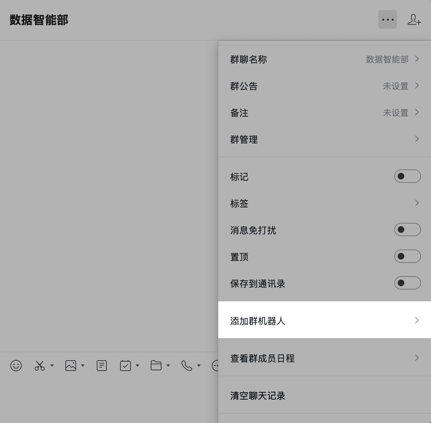Select 添加群机器人 option
The width and height of the screenshot is (431, 423).
[325, 320]
